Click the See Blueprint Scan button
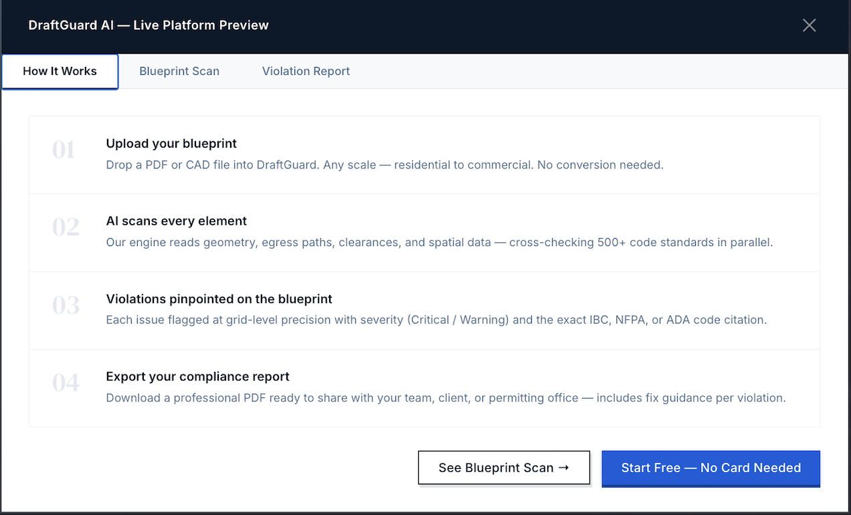 (x=504, y=468)
